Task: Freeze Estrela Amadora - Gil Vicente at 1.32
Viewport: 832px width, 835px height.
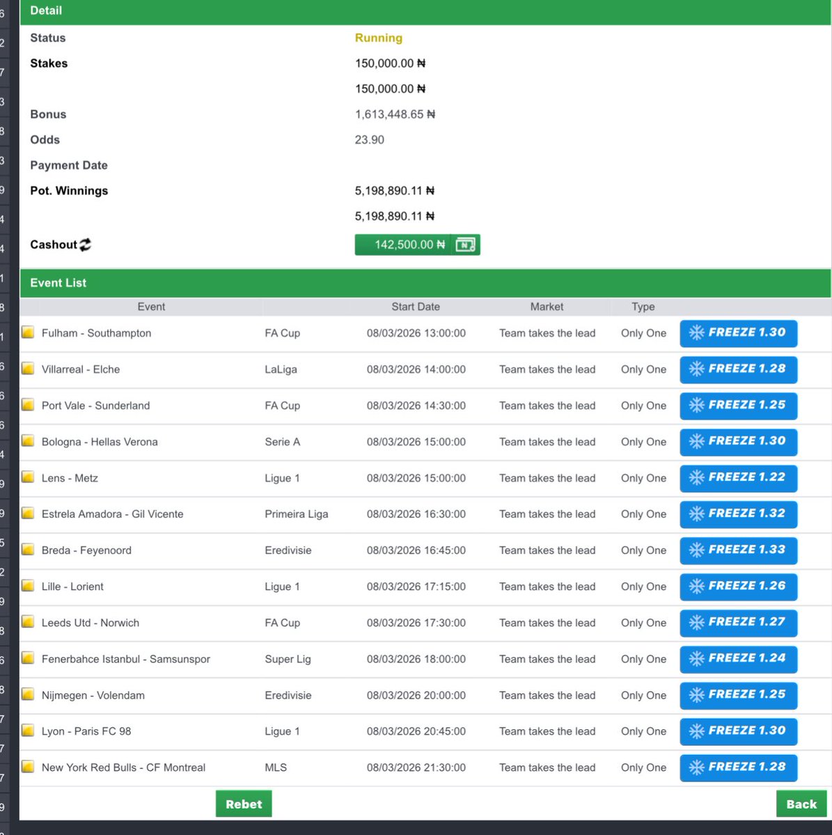Action: tap(738, 514)
